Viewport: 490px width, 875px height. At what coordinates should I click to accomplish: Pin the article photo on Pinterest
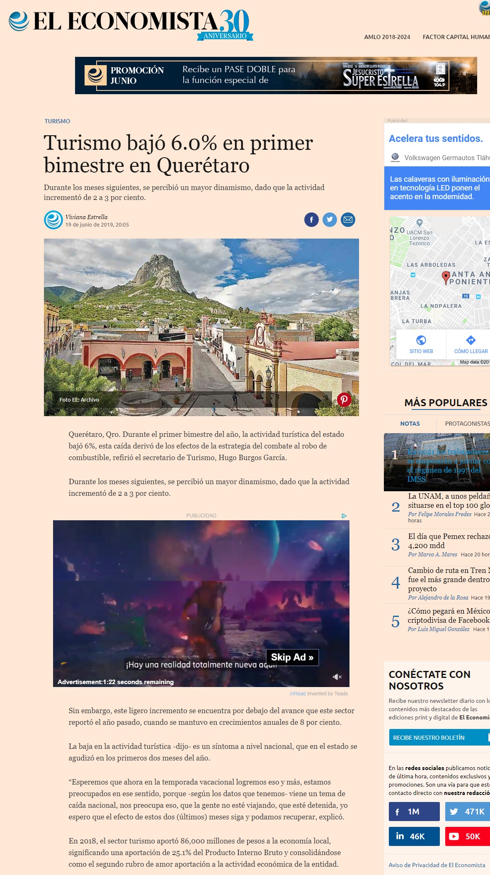tap(344, 400)
